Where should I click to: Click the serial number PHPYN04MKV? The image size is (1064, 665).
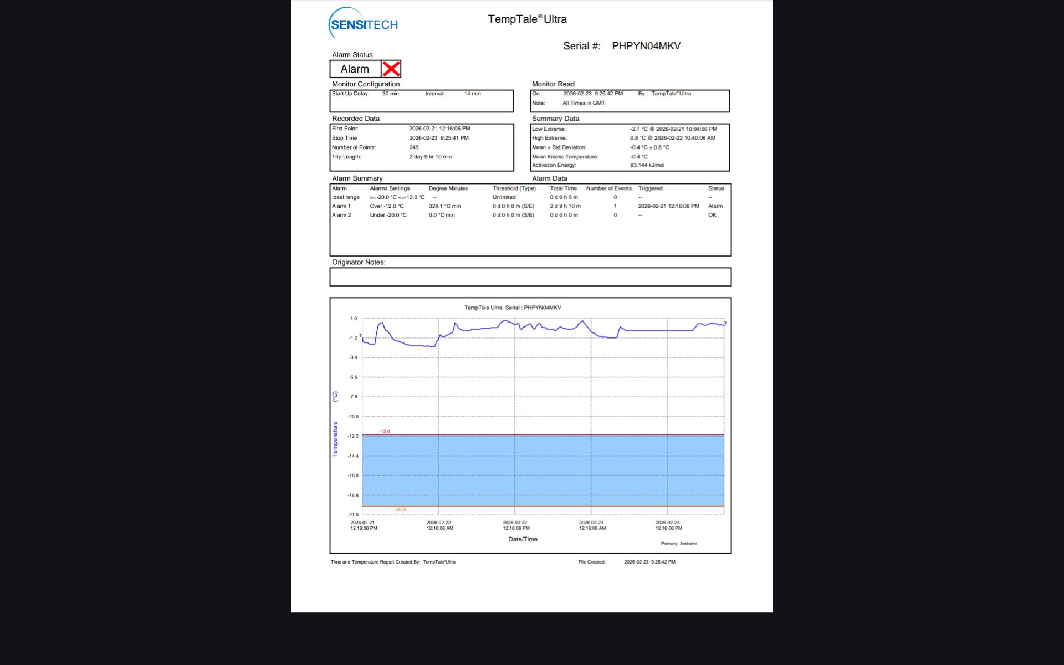(646, 46)
